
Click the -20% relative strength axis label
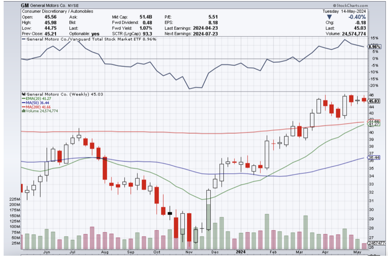[374, 86]
